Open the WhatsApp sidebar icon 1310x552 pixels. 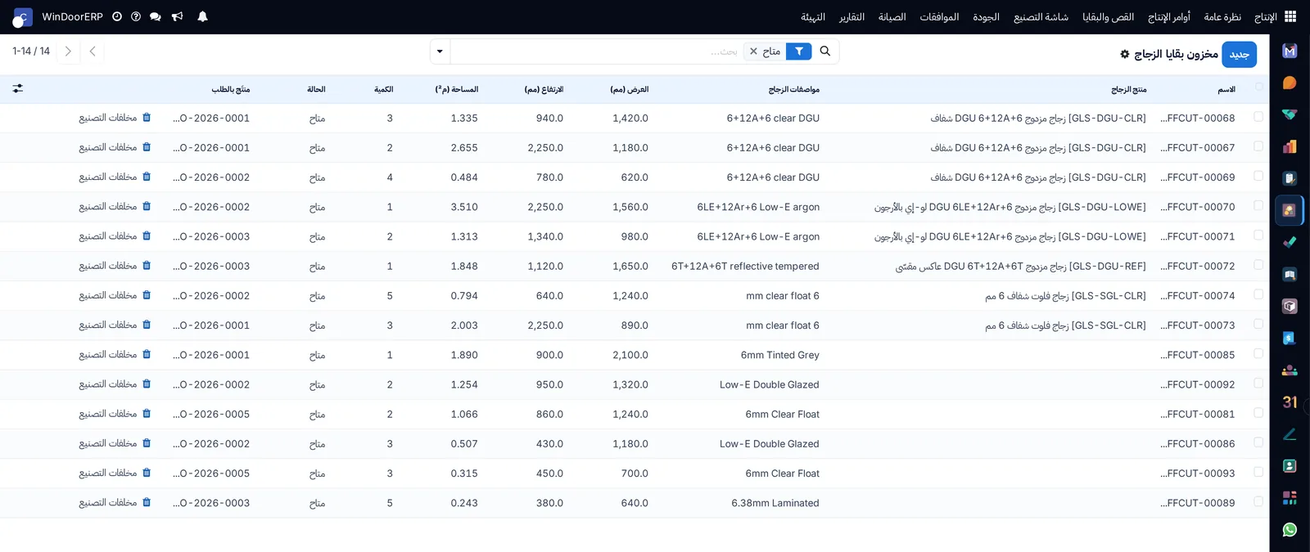pos(1290,529)
